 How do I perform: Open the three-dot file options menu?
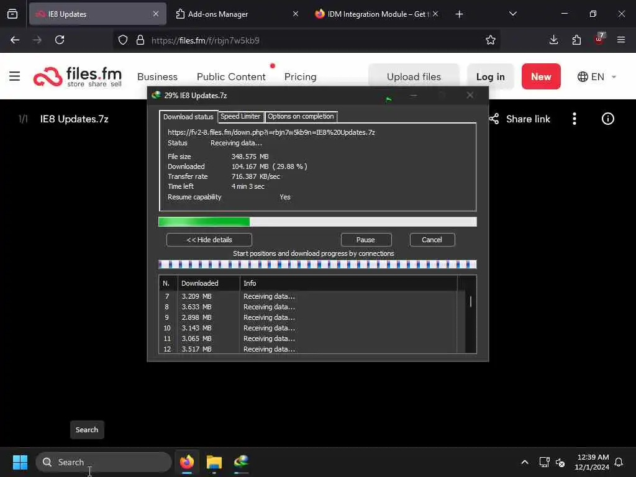pos(575,119)
